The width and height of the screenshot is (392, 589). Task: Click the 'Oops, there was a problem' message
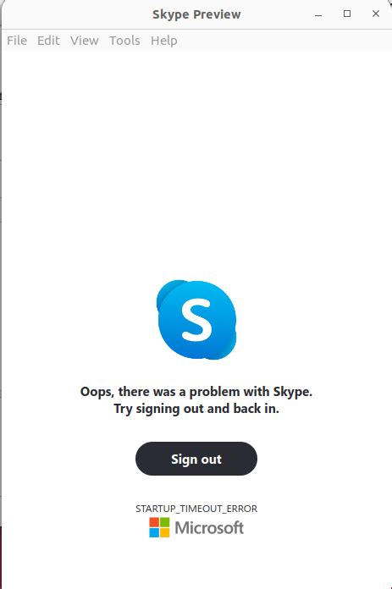196,392
